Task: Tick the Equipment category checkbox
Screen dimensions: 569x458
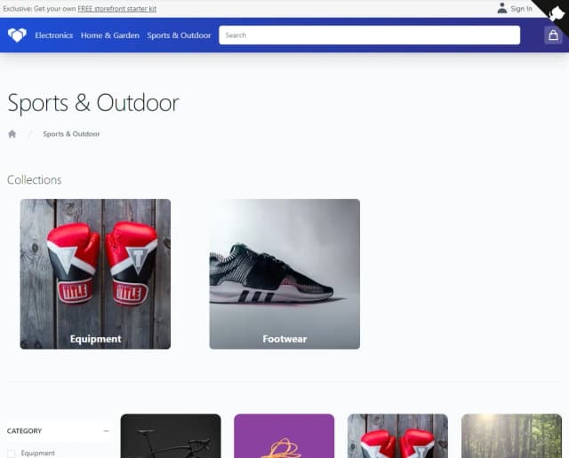Action: (x=12, y=454)
